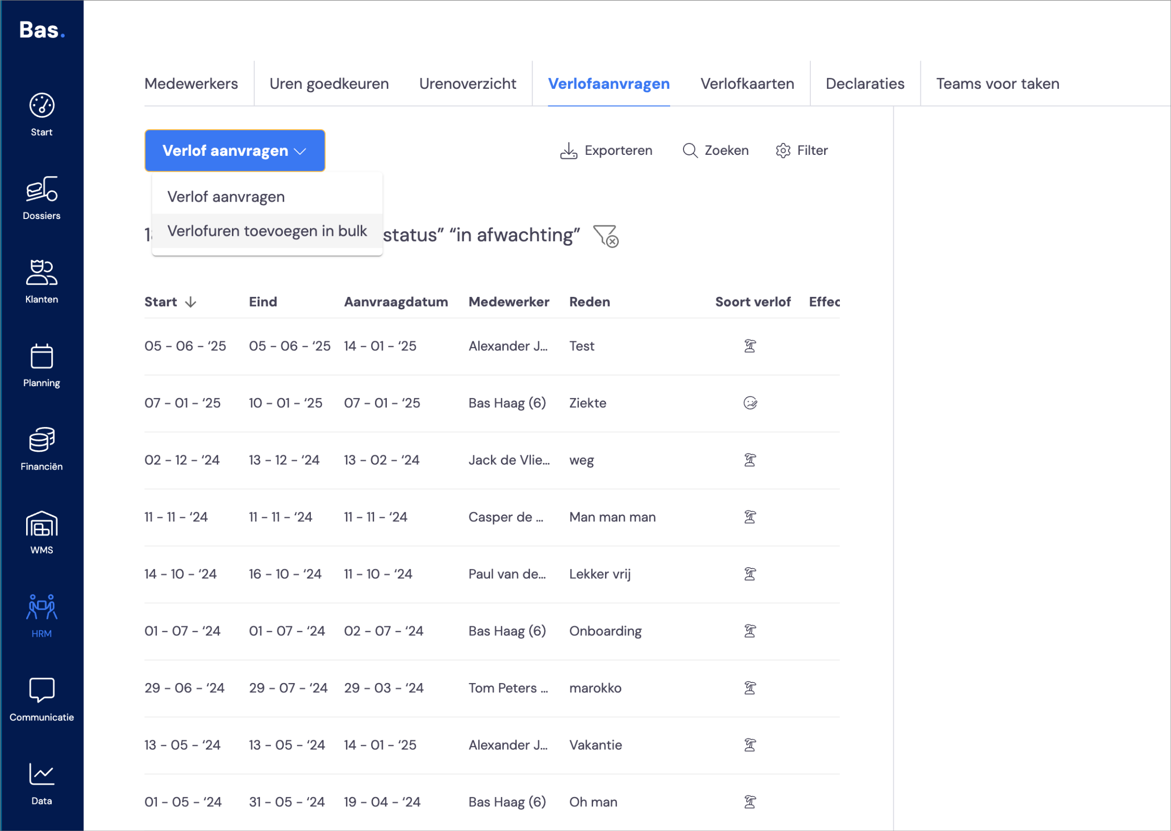Click Bas Haag (6) in Ziekte row
Viewport: 1171px width, 831px height.
tap(507, 403)
